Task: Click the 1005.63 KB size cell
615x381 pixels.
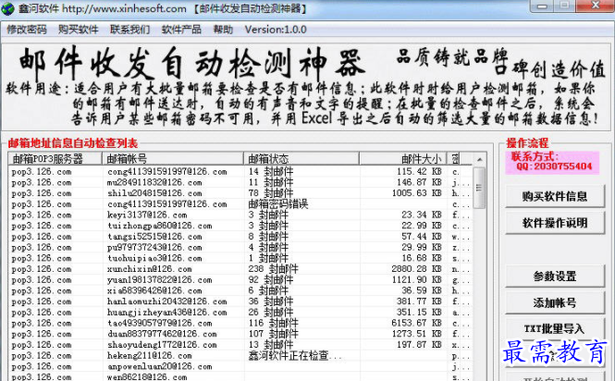Action: tap(416, 193)
